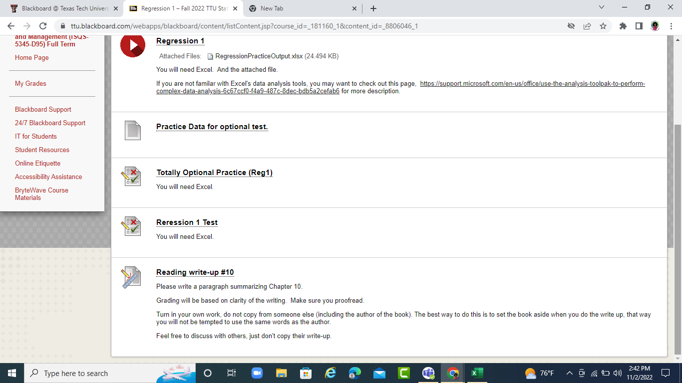Open the support.microsoft.com analysis toolpak link
The height and width of the screenshot is (383, 682).
400,87
